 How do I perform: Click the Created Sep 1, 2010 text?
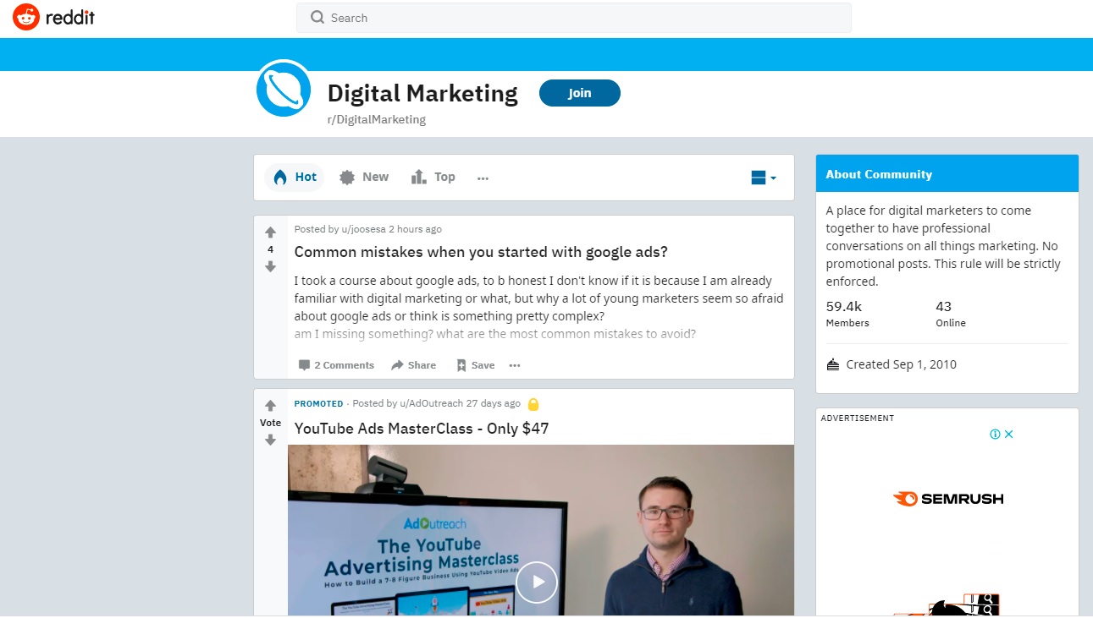902,364
